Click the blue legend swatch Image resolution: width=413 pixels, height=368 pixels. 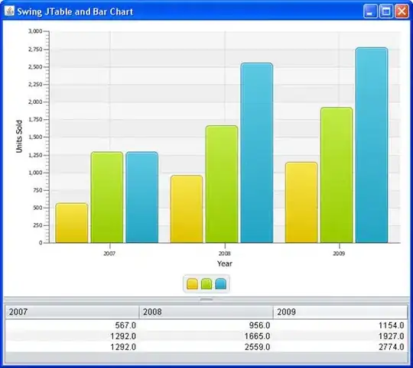[x=220, y=284]
